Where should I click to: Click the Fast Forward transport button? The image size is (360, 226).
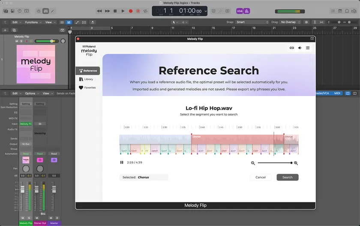[107, 11]
